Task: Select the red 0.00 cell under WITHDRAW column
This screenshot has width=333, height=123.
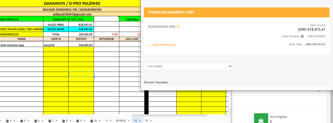Action: point(106,34)
